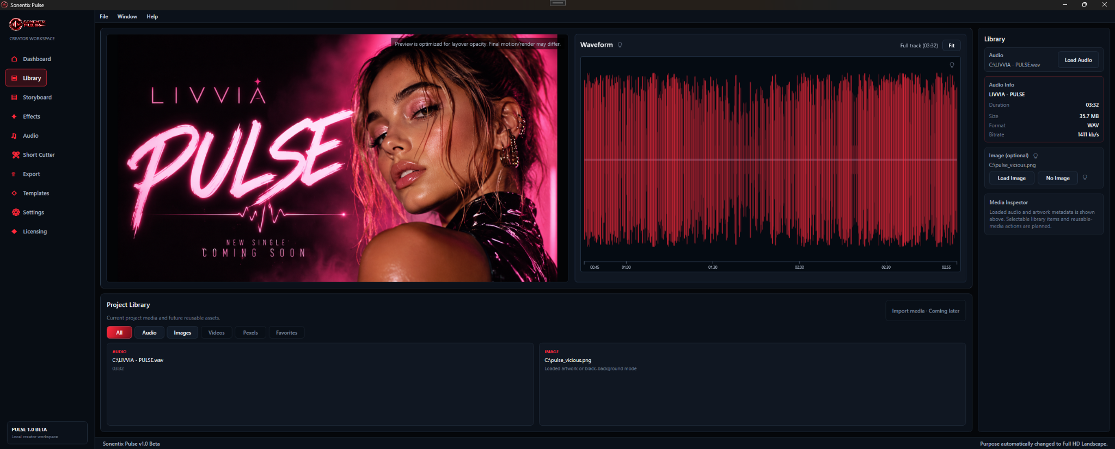Click the hint bulb beside Waveform title
The image size is (1115, 449).
(620, 45)
